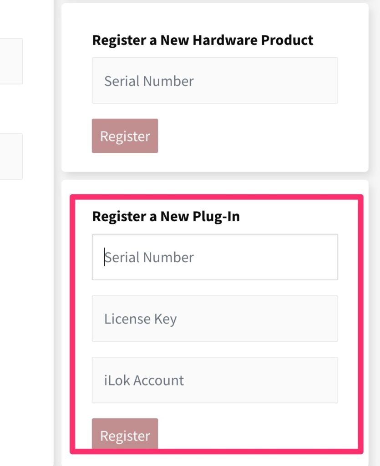Click "Serial Number" placeholder text in the hardware form
This screenshot has width=380, height=466.
coord(149,81)
